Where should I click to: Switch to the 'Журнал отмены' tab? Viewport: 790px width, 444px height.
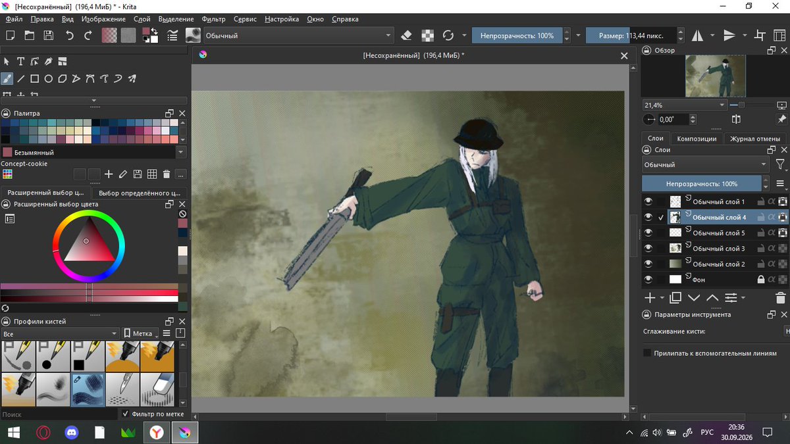click(x=755, y=139)
